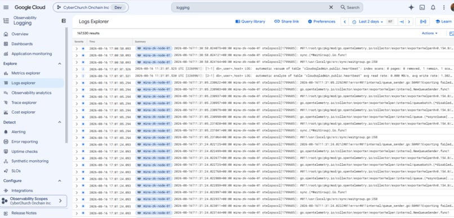Click timestamp 2026-08-16 17:01:01.526
This screenshot has width=454, height=218.
pyautogui.click(x=110, y=69)
